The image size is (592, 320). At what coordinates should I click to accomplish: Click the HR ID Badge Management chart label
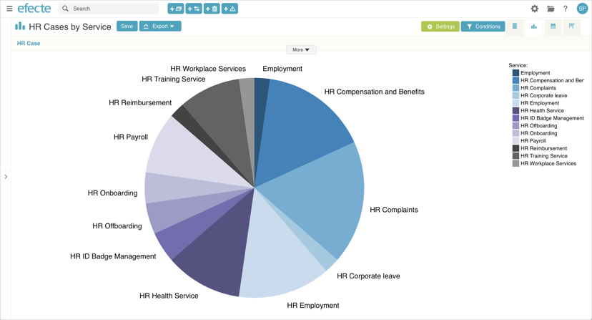point(113,256)
